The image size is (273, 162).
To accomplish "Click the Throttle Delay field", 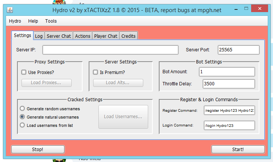I will click(229, 84).
